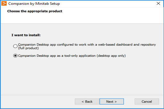The image size is (164, 109).
Task: Select the full product radio button
Action: click(x=15, y=46)
